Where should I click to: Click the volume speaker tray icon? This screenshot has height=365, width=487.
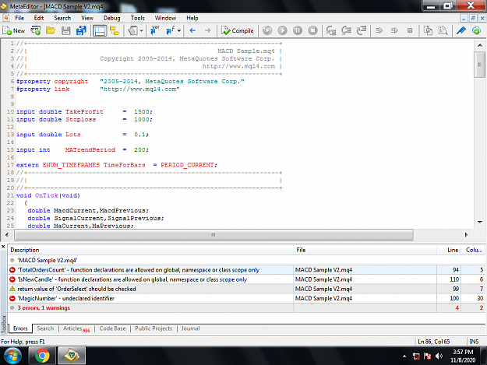(x=439, y=356)
